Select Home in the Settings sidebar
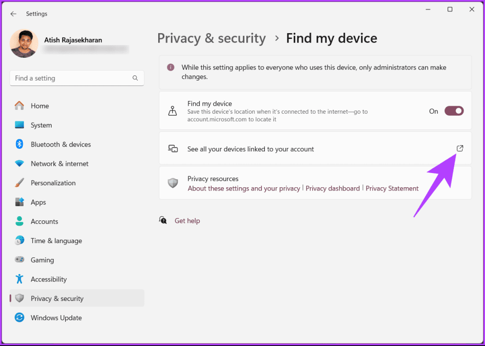Image resolution: width=485 pixels, height=346 pixels. pyautogui.click(x=40, y=105)
